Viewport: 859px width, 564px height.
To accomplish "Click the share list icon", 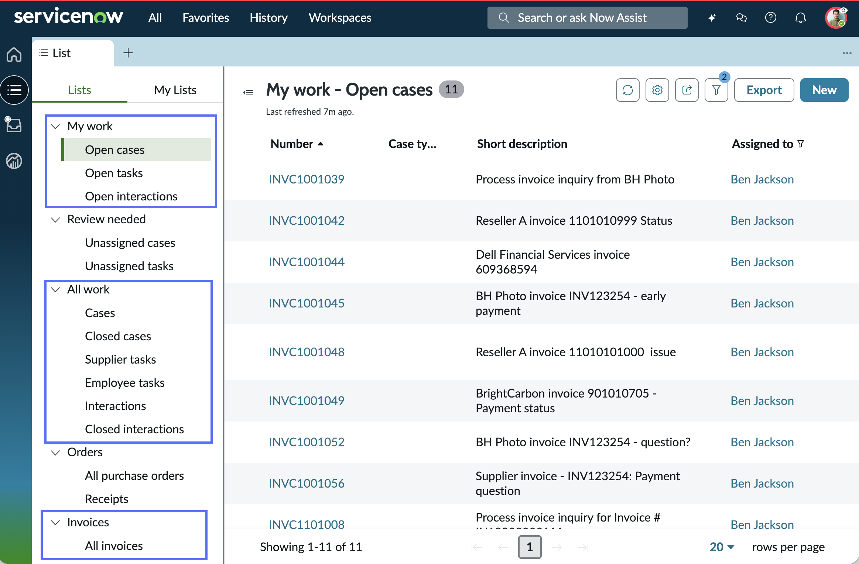I will 687,90.
